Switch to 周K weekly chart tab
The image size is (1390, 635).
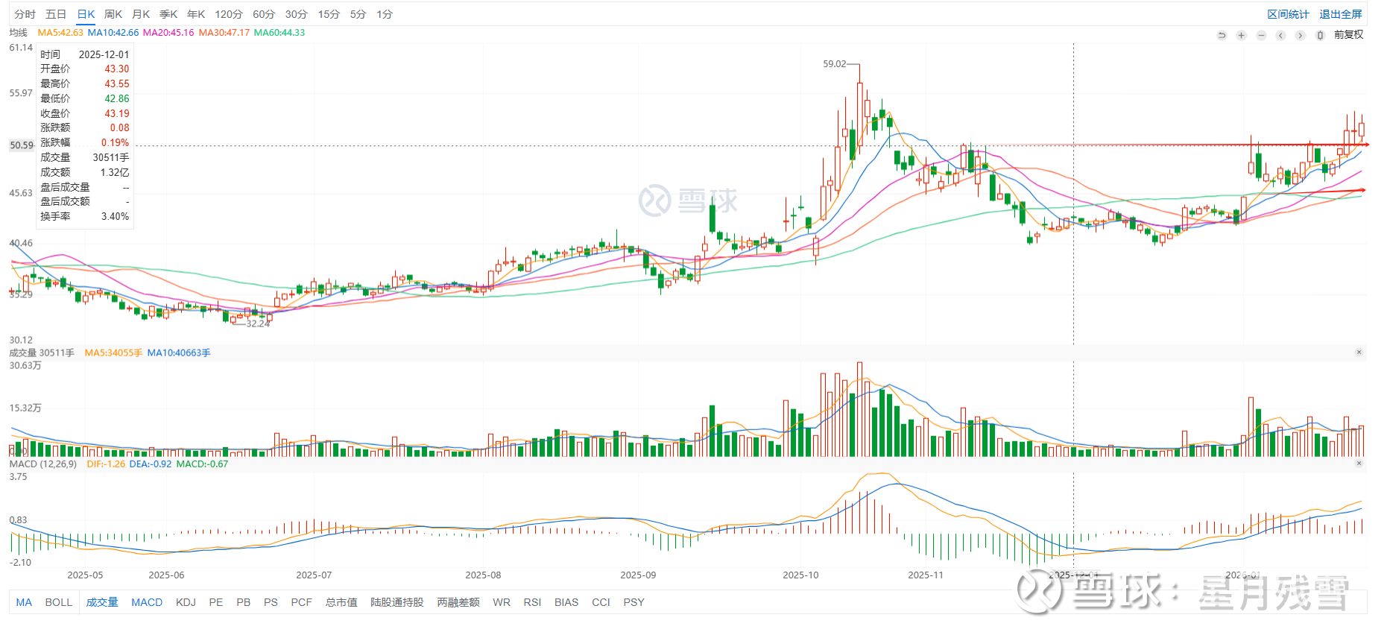[113, 14]
